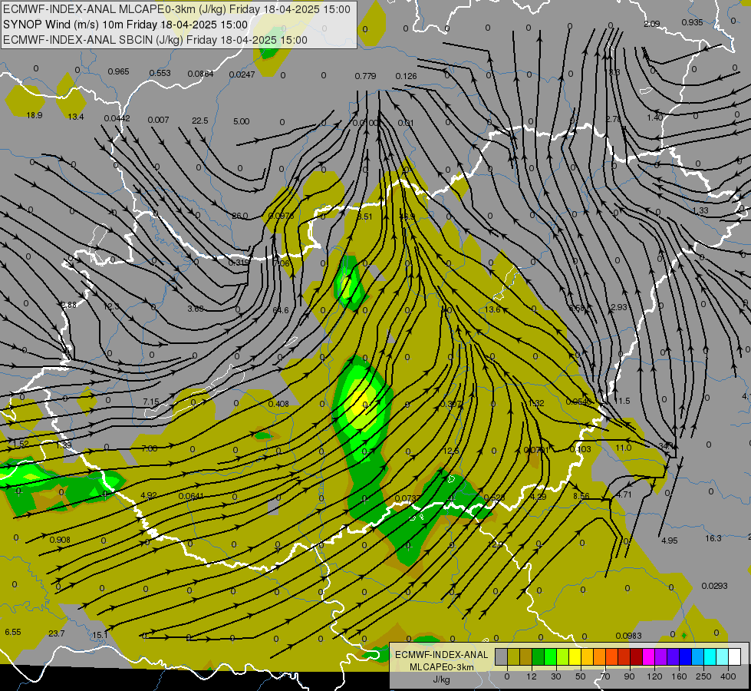Click the map value '0.0983'
751x691 pixels.
point(628,636)
